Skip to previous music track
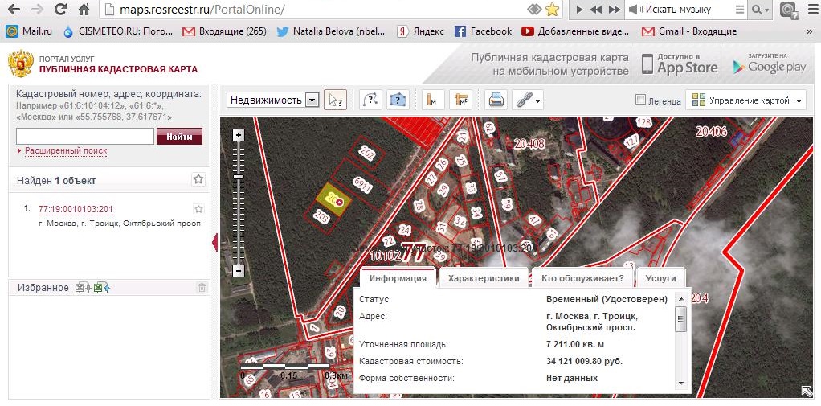Image resolution: width=821 pixels, height=406 pixels. (x=595, y=10)
